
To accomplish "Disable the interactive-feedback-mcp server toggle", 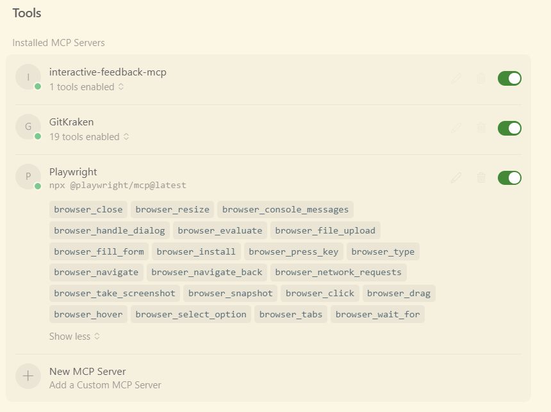I will click(x=509, y=79).
